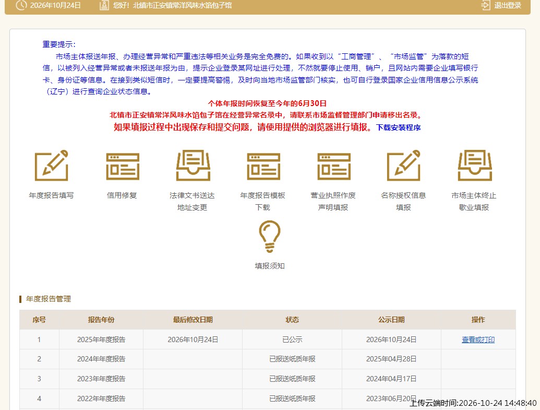540x410 pixels.
Task: Click the 报告年份 column header
Action: (x=101, y=320)
